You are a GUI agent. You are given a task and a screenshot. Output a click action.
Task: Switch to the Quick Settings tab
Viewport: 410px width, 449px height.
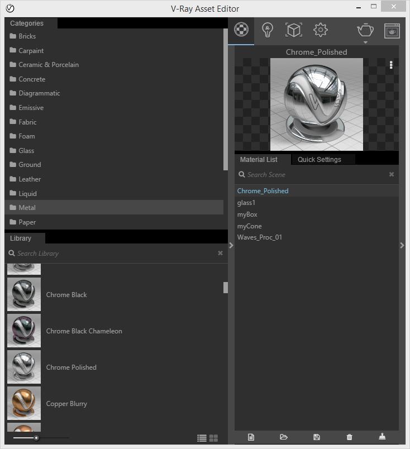(323, 160)
